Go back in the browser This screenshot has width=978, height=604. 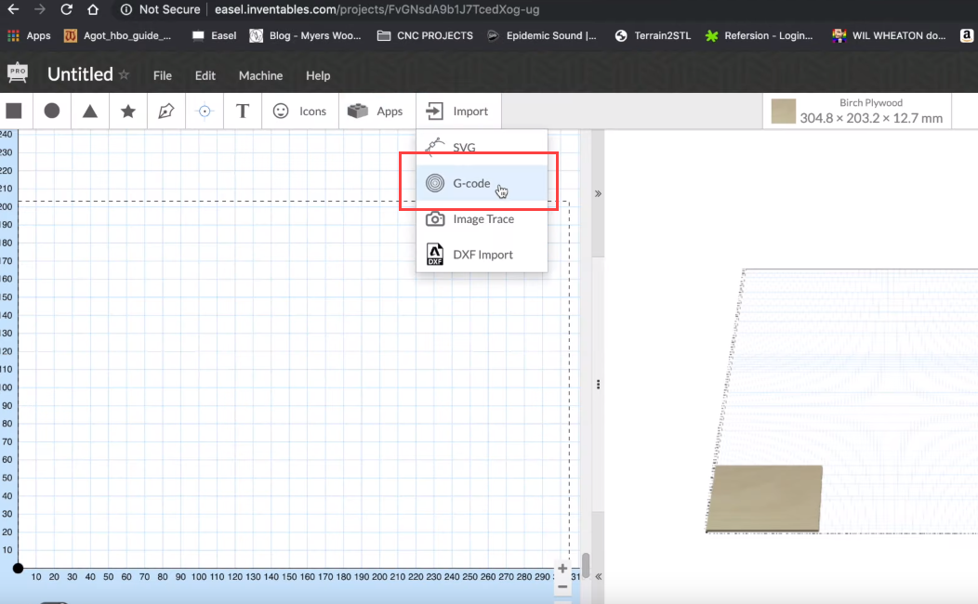coord(13,9)
